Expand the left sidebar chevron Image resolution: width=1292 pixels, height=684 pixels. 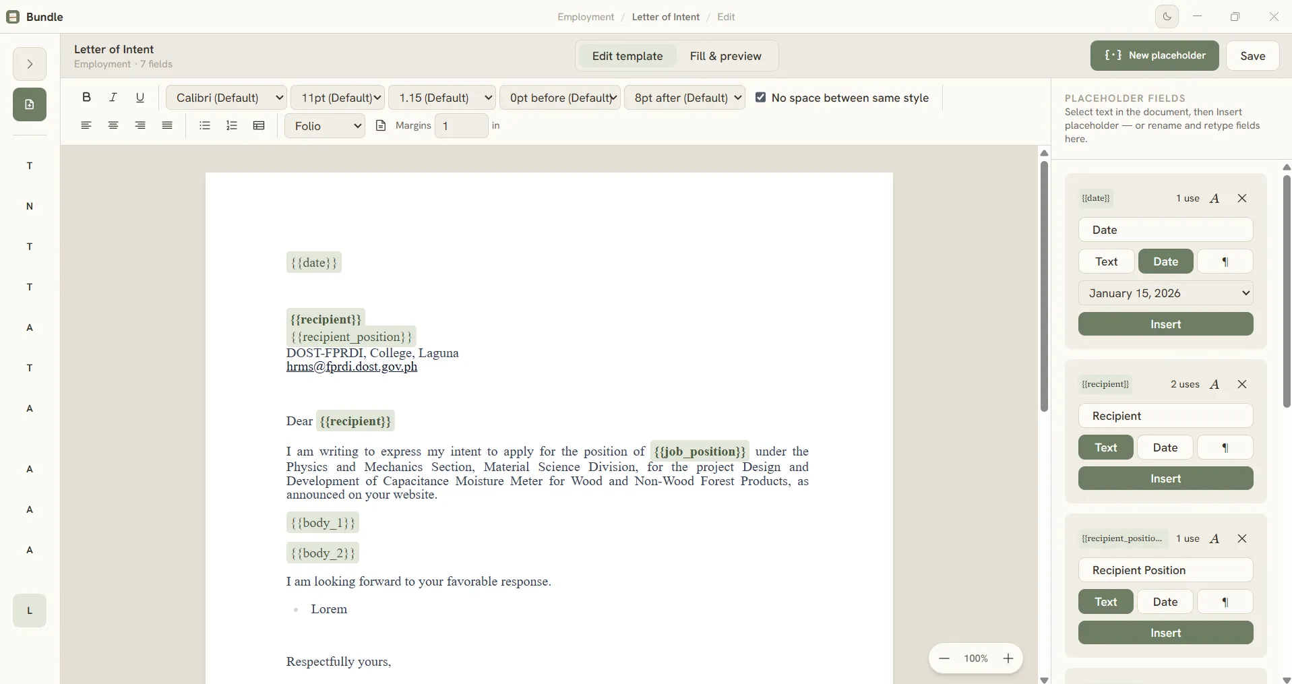30,64
